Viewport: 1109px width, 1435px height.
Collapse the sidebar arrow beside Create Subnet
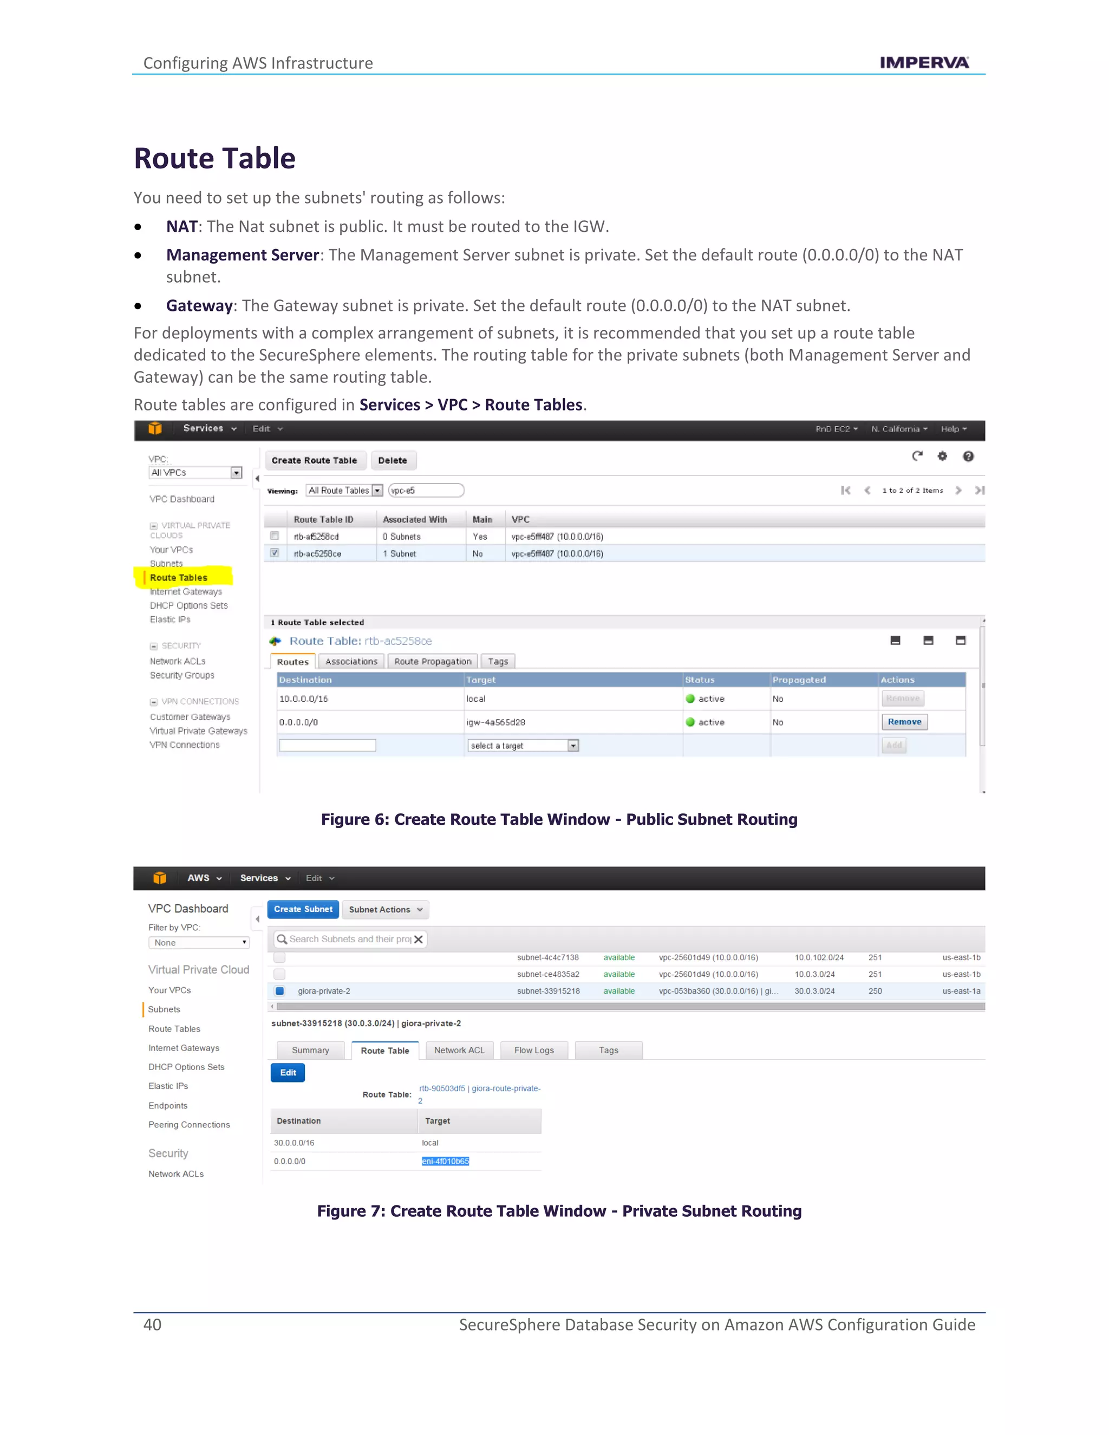point(258,919)
